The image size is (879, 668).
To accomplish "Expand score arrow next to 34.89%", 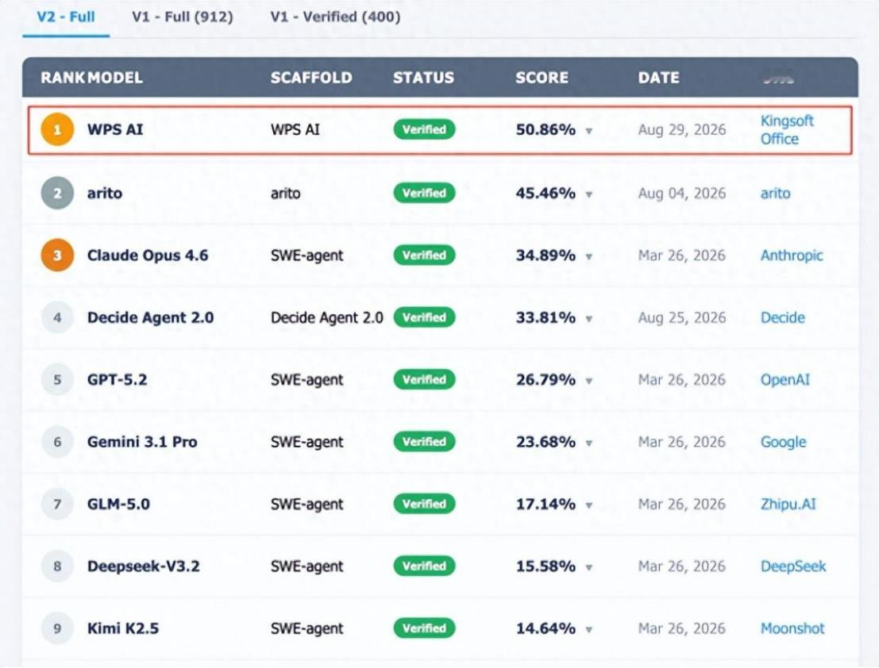I will pyautogui.click(x=589, y=257).
